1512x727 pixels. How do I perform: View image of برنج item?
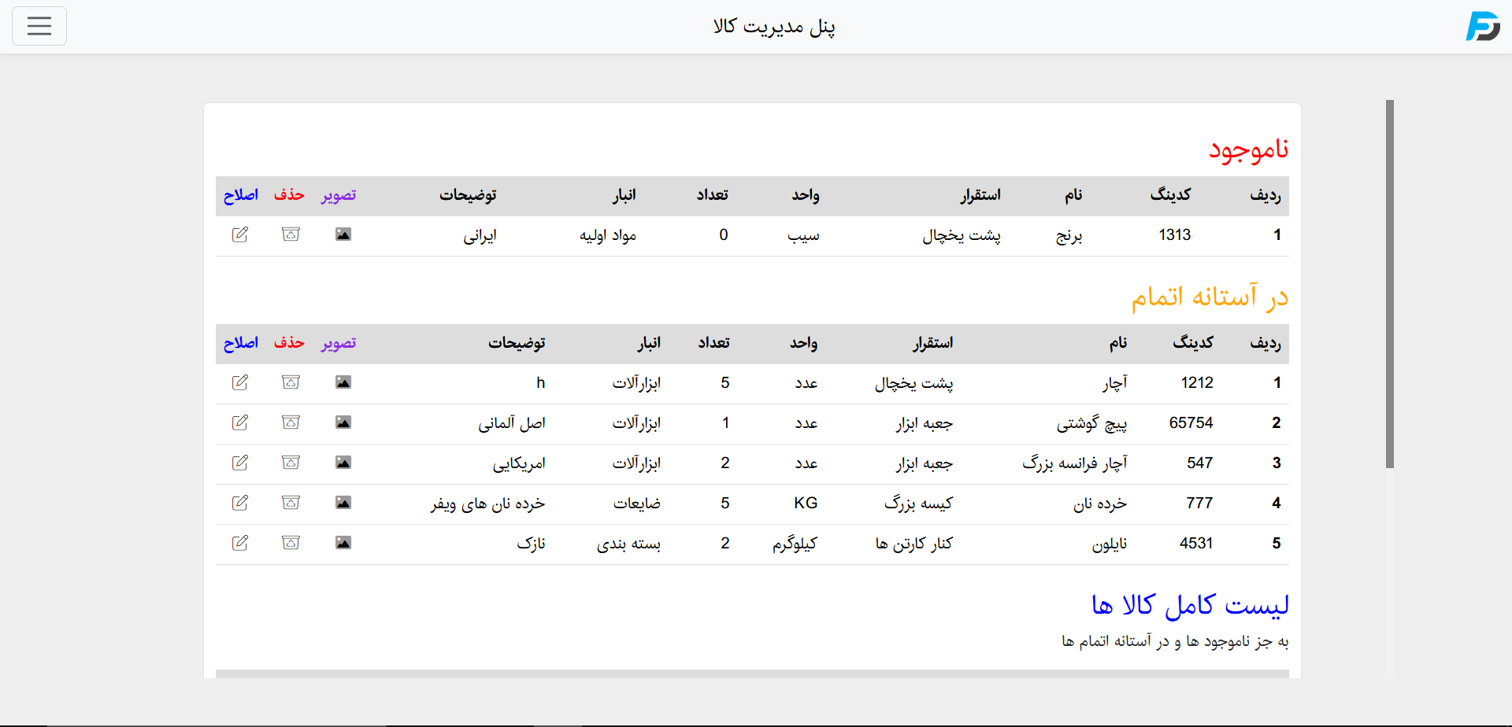(x=343, y=234)
